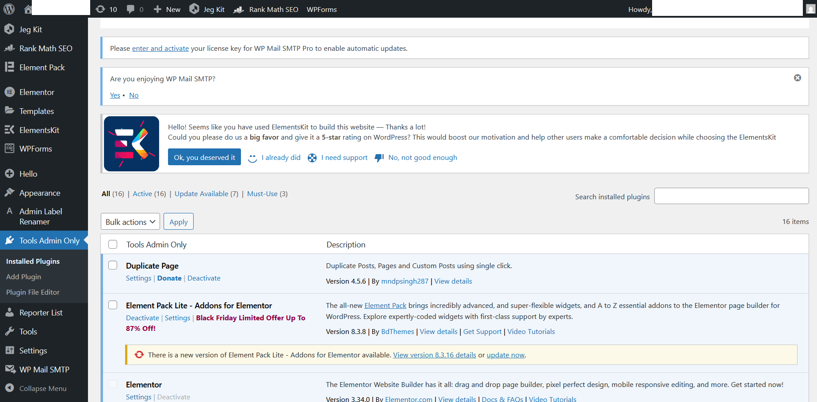Screen dimensions: 817x402
Task: Check the Duplicate Page plugin checkbox
Action: tap(113, 265)
